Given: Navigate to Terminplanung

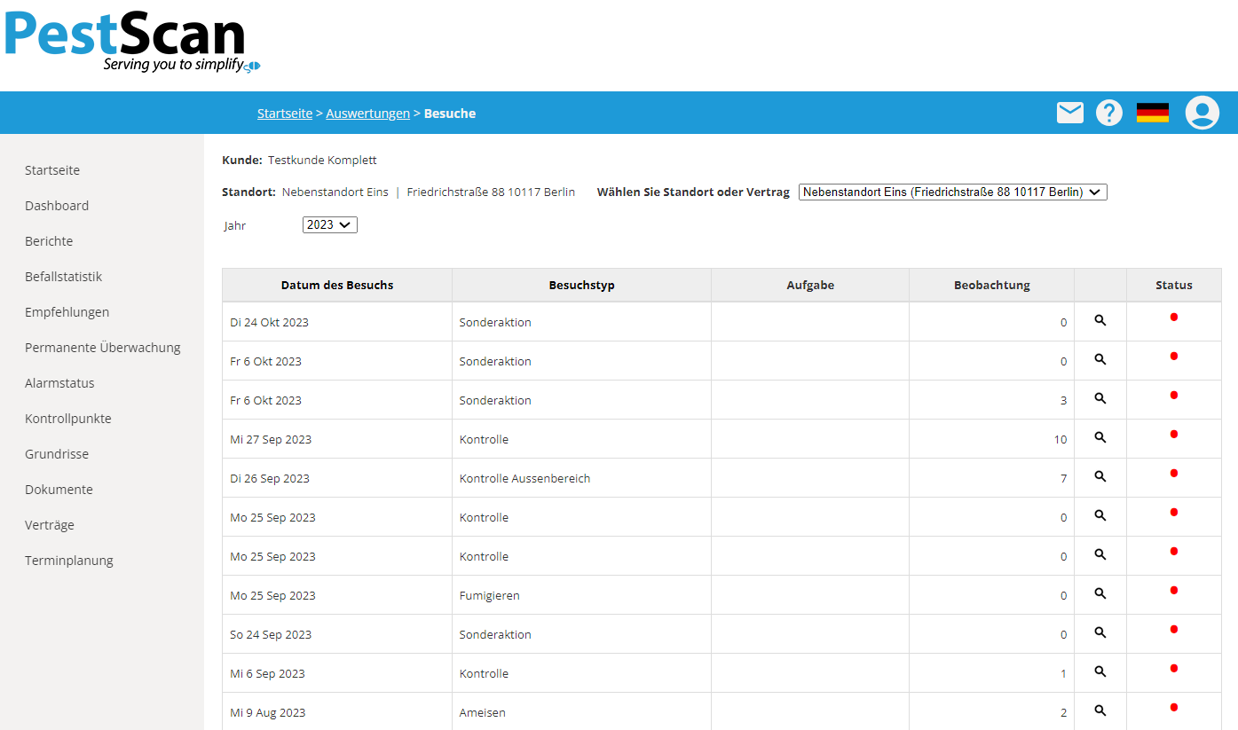Looking at the screenshot, I should [69, 561].
